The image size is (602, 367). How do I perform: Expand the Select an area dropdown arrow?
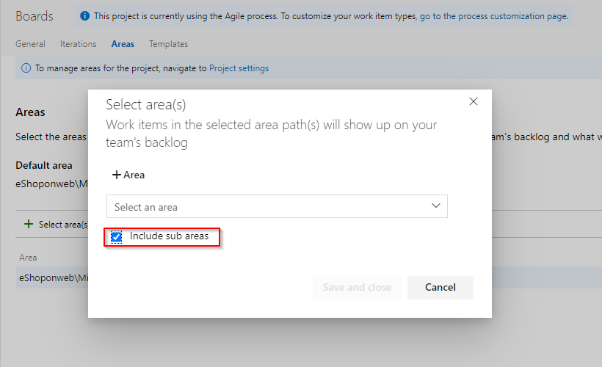[x=436, y=206]
